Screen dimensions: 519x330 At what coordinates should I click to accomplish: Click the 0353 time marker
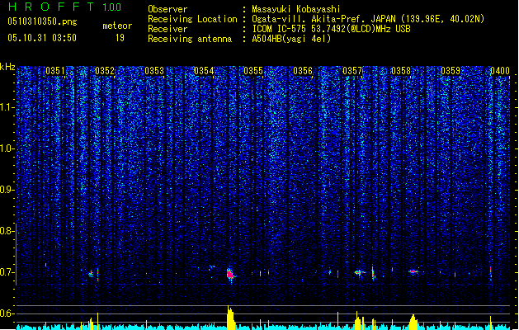154,71
